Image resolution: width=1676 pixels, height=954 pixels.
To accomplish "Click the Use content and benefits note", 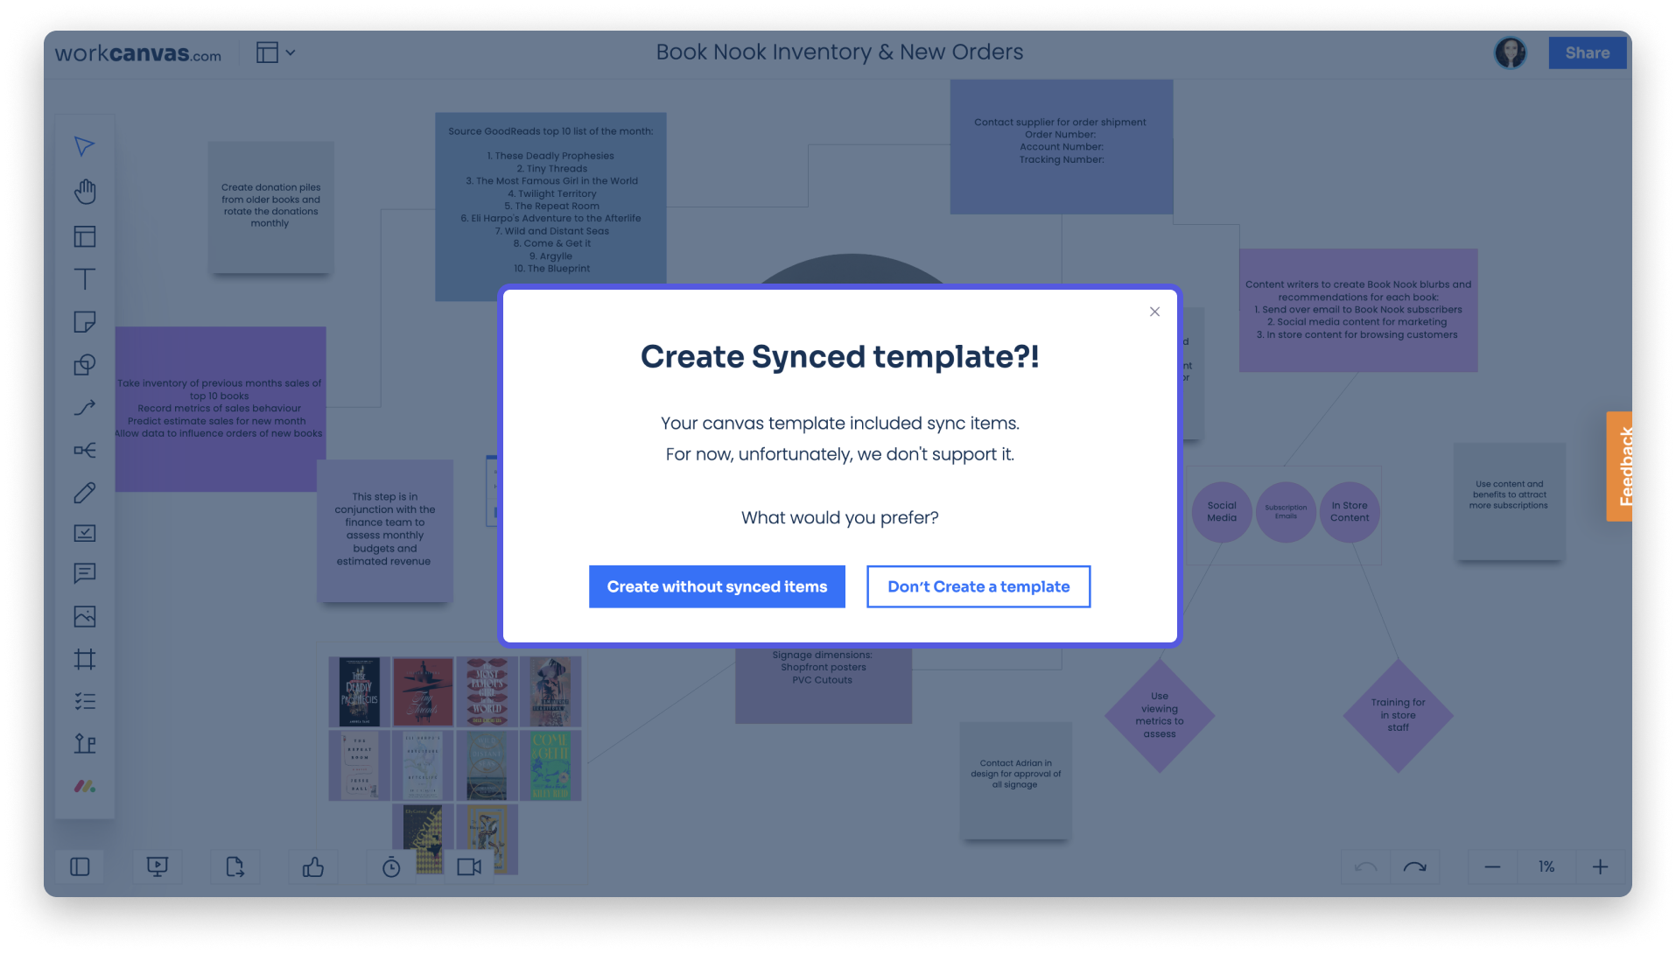I will pos(1509,501).
